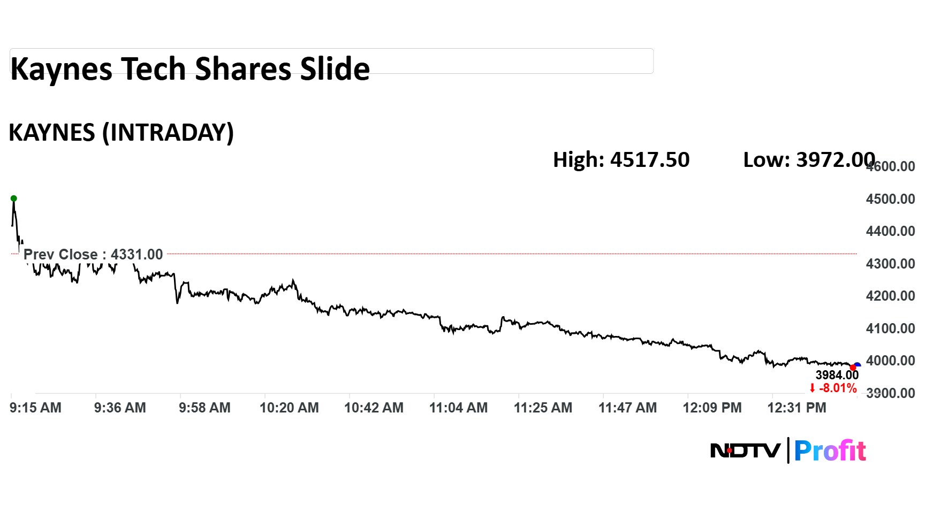This screenshot has height=520, width=925.
Task: Click the 3984.00 current price label
Action: 837,376
